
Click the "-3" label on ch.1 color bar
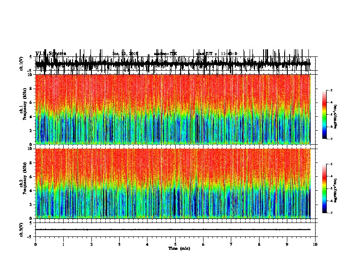click(x=331, y=90)
